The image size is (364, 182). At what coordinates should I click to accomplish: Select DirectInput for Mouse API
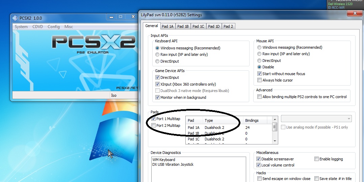point(259,61)
